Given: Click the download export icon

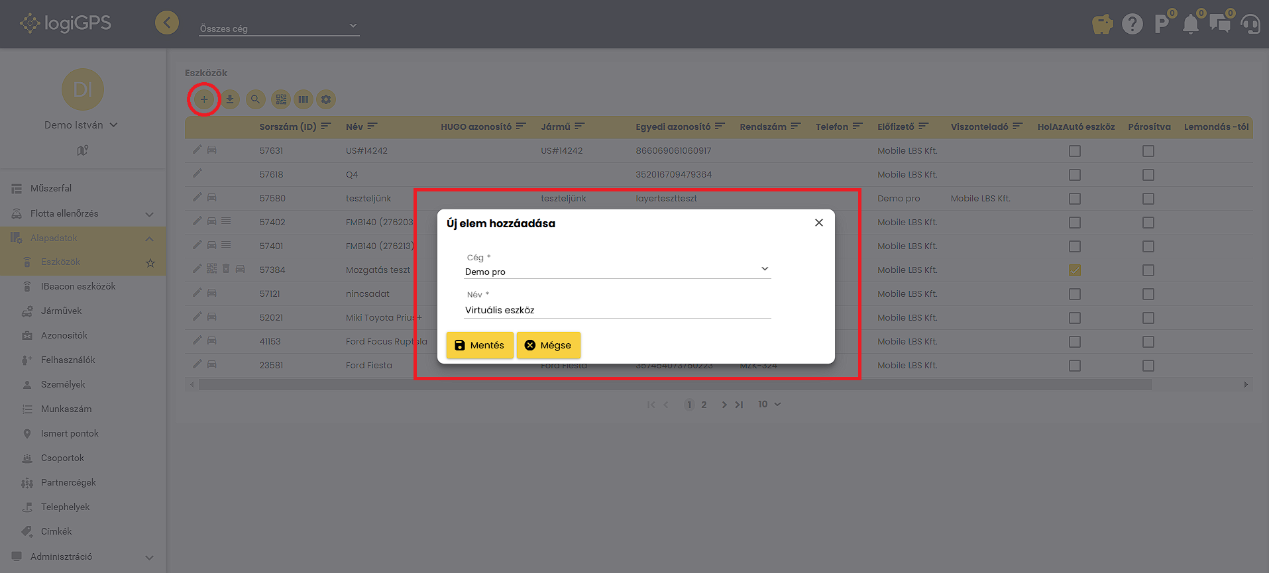Looking at the screenshot, I should pyautogui.click(x=230, y=99).
